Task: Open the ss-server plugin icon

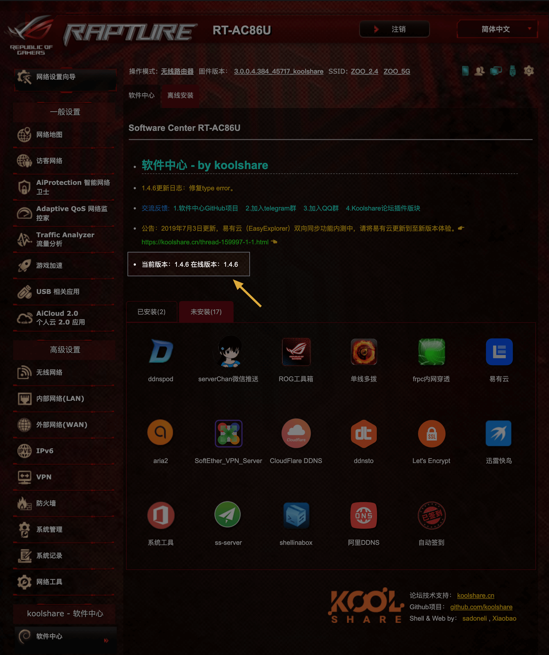Action: (228, 514)
